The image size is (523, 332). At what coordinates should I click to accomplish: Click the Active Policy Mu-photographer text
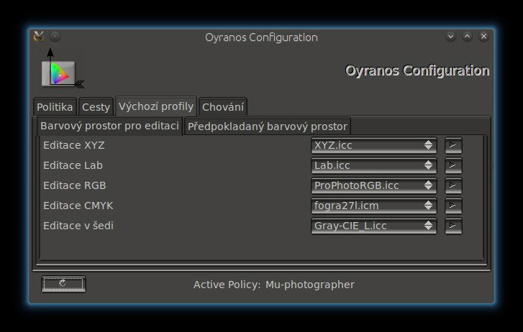tap(274, 285)
